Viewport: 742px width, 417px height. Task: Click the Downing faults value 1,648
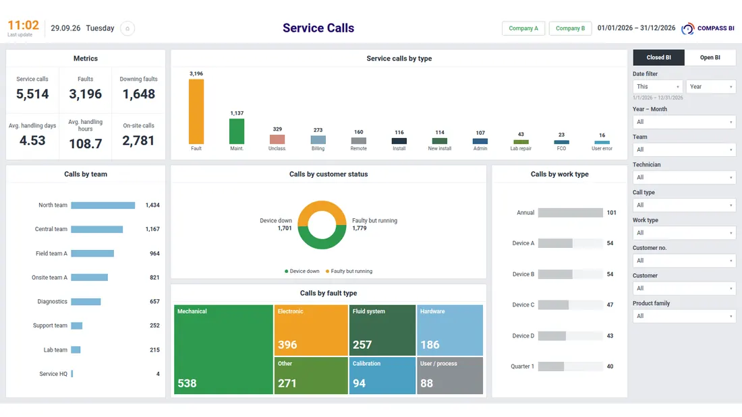139,94
